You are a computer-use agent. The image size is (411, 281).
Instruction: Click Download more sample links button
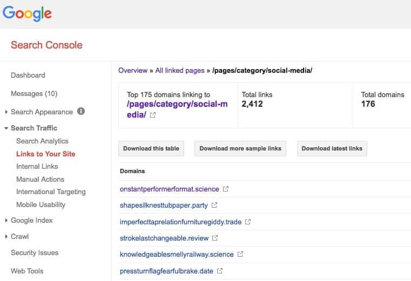click(x=240, y=148)
